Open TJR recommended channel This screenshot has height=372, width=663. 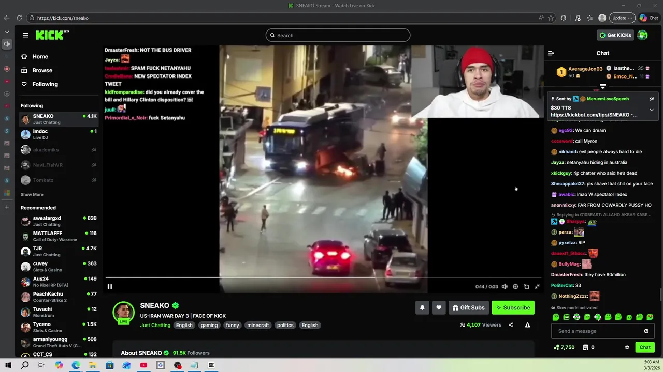pos(59,252)
